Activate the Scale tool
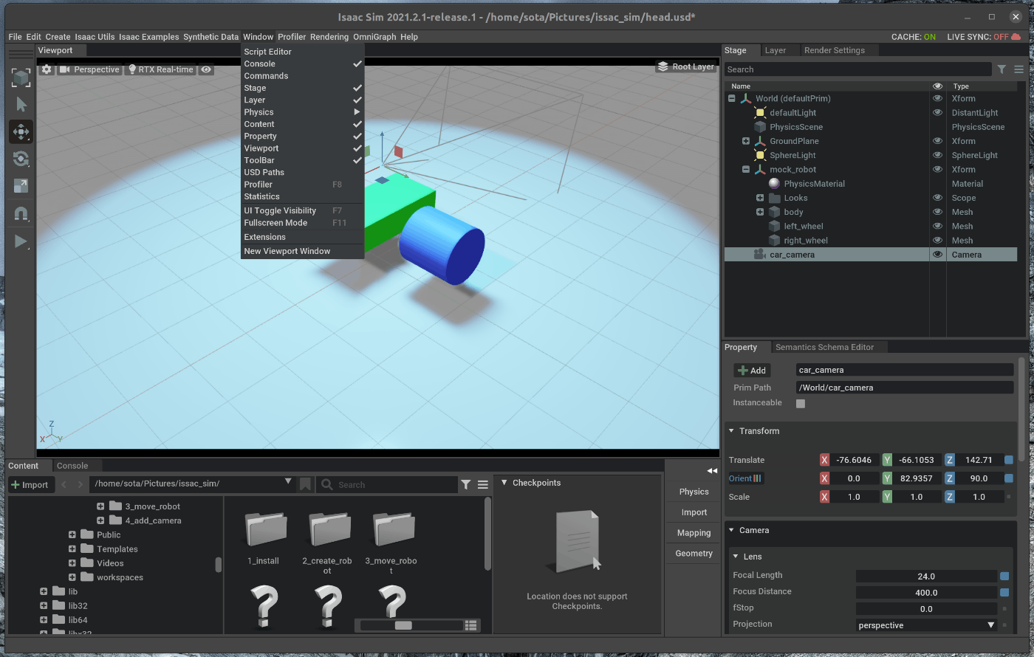The height and width of the screenshot is (657, 1034). (21, 186)
